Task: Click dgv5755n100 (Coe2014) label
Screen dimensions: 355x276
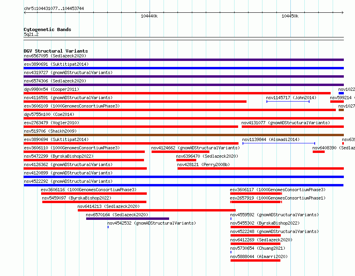Action: point(49,114)
